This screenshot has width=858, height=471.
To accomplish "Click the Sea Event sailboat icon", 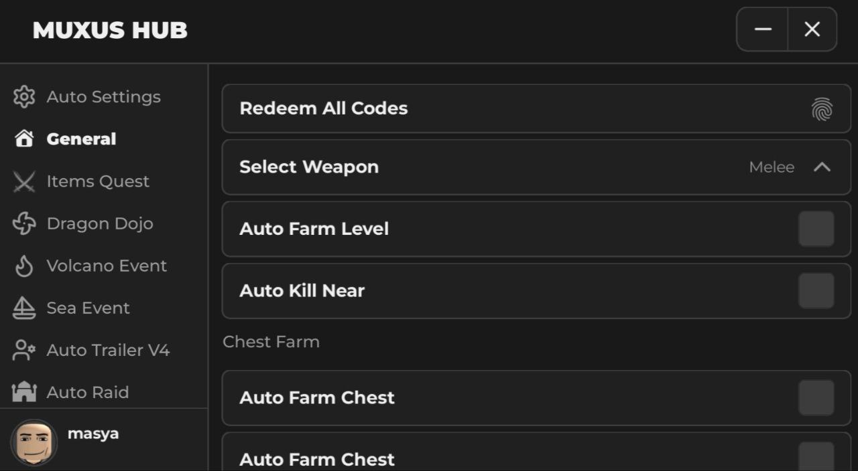I will (24, 308).
